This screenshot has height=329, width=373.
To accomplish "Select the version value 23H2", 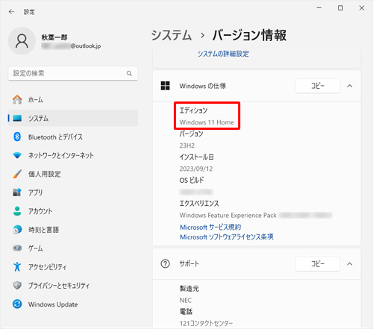I will pyautogui.click(x=187, y=145).
